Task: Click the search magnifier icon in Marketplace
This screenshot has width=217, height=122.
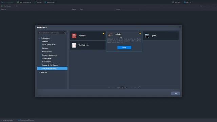Action: tap(65, 33)
